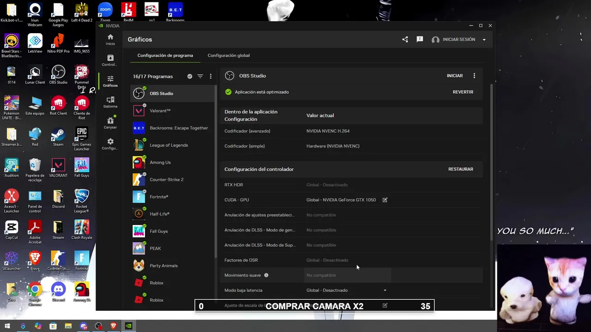This screenshot has height=332, width=591.
Task: Open Google Chrome desktop shortcut
Action: pyautogui.click(x=35, y=294)
